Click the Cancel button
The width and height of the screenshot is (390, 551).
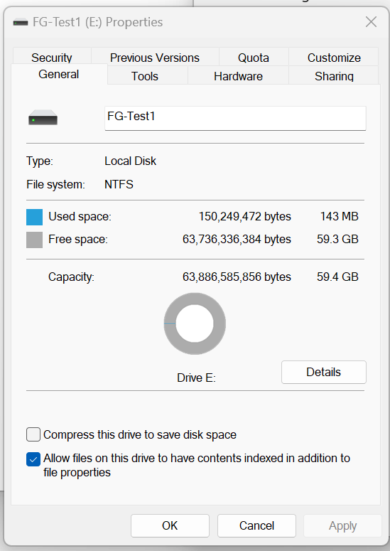coord(256,525)
